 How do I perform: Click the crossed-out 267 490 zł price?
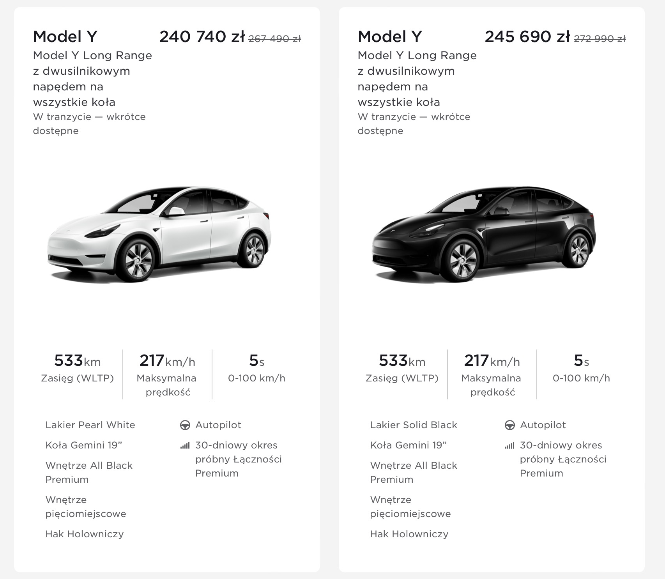(x=275, y=39)
